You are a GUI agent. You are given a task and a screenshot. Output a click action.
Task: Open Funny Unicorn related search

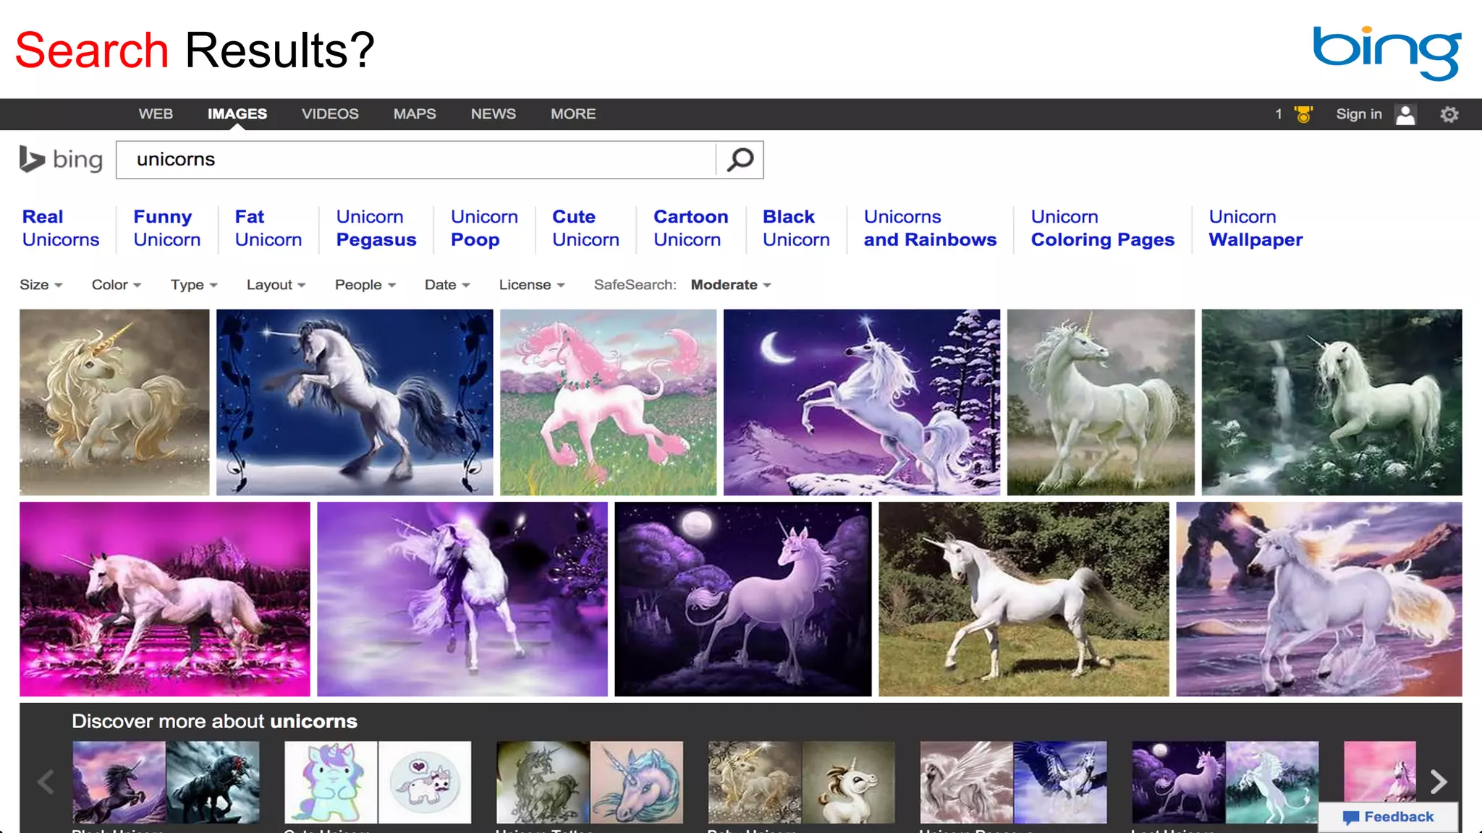point(167,228)
